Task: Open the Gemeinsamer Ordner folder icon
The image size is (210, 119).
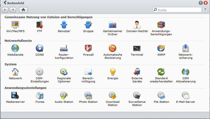Action: (113, 25)
